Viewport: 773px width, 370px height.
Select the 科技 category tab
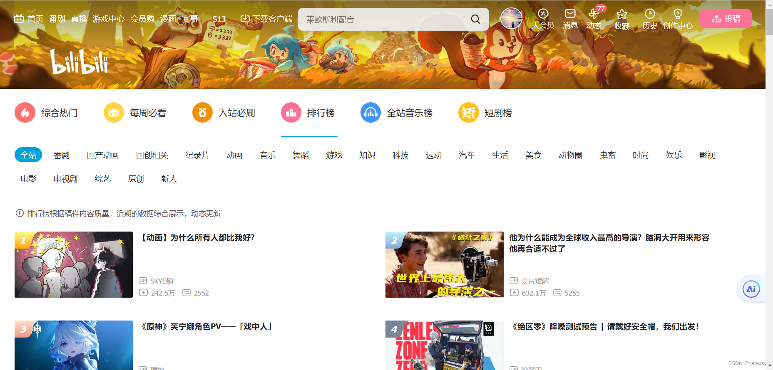pyautogui.click(x=400, y=155)
